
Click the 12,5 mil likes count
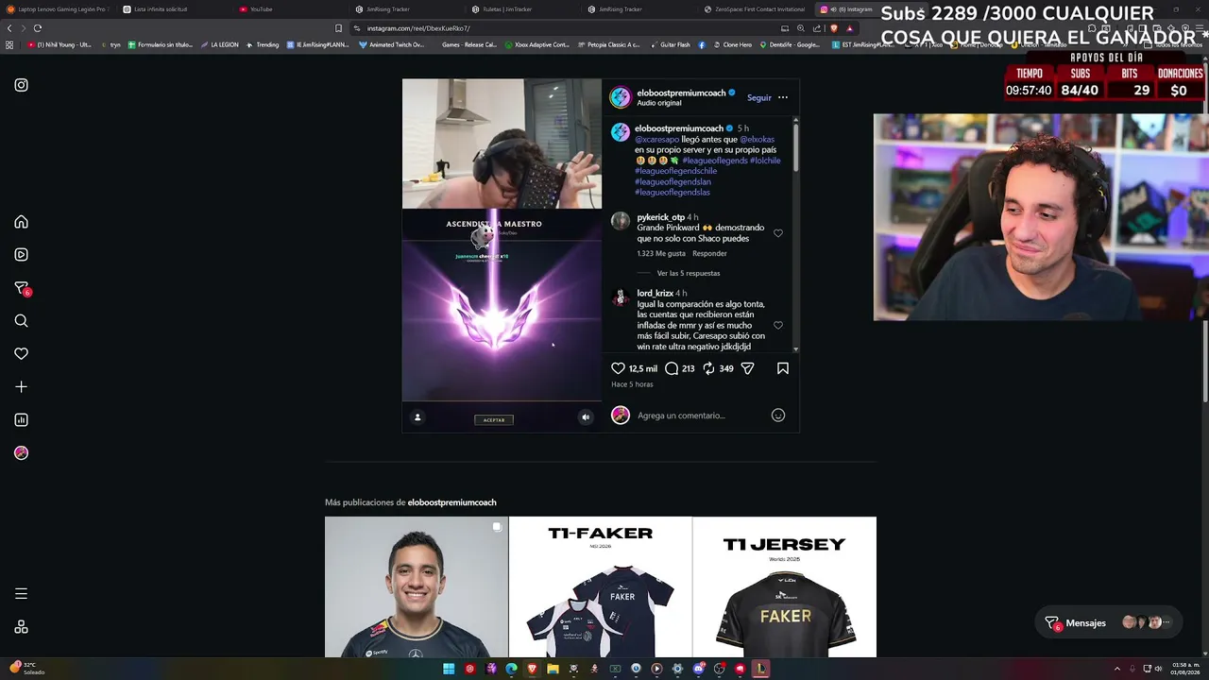pyautogui.click(x=643, y=368)
